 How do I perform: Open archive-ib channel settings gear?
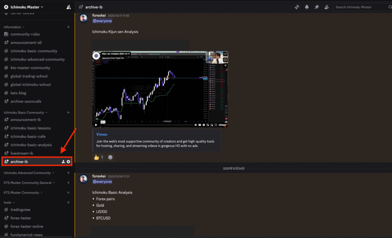tap(69, 162)
